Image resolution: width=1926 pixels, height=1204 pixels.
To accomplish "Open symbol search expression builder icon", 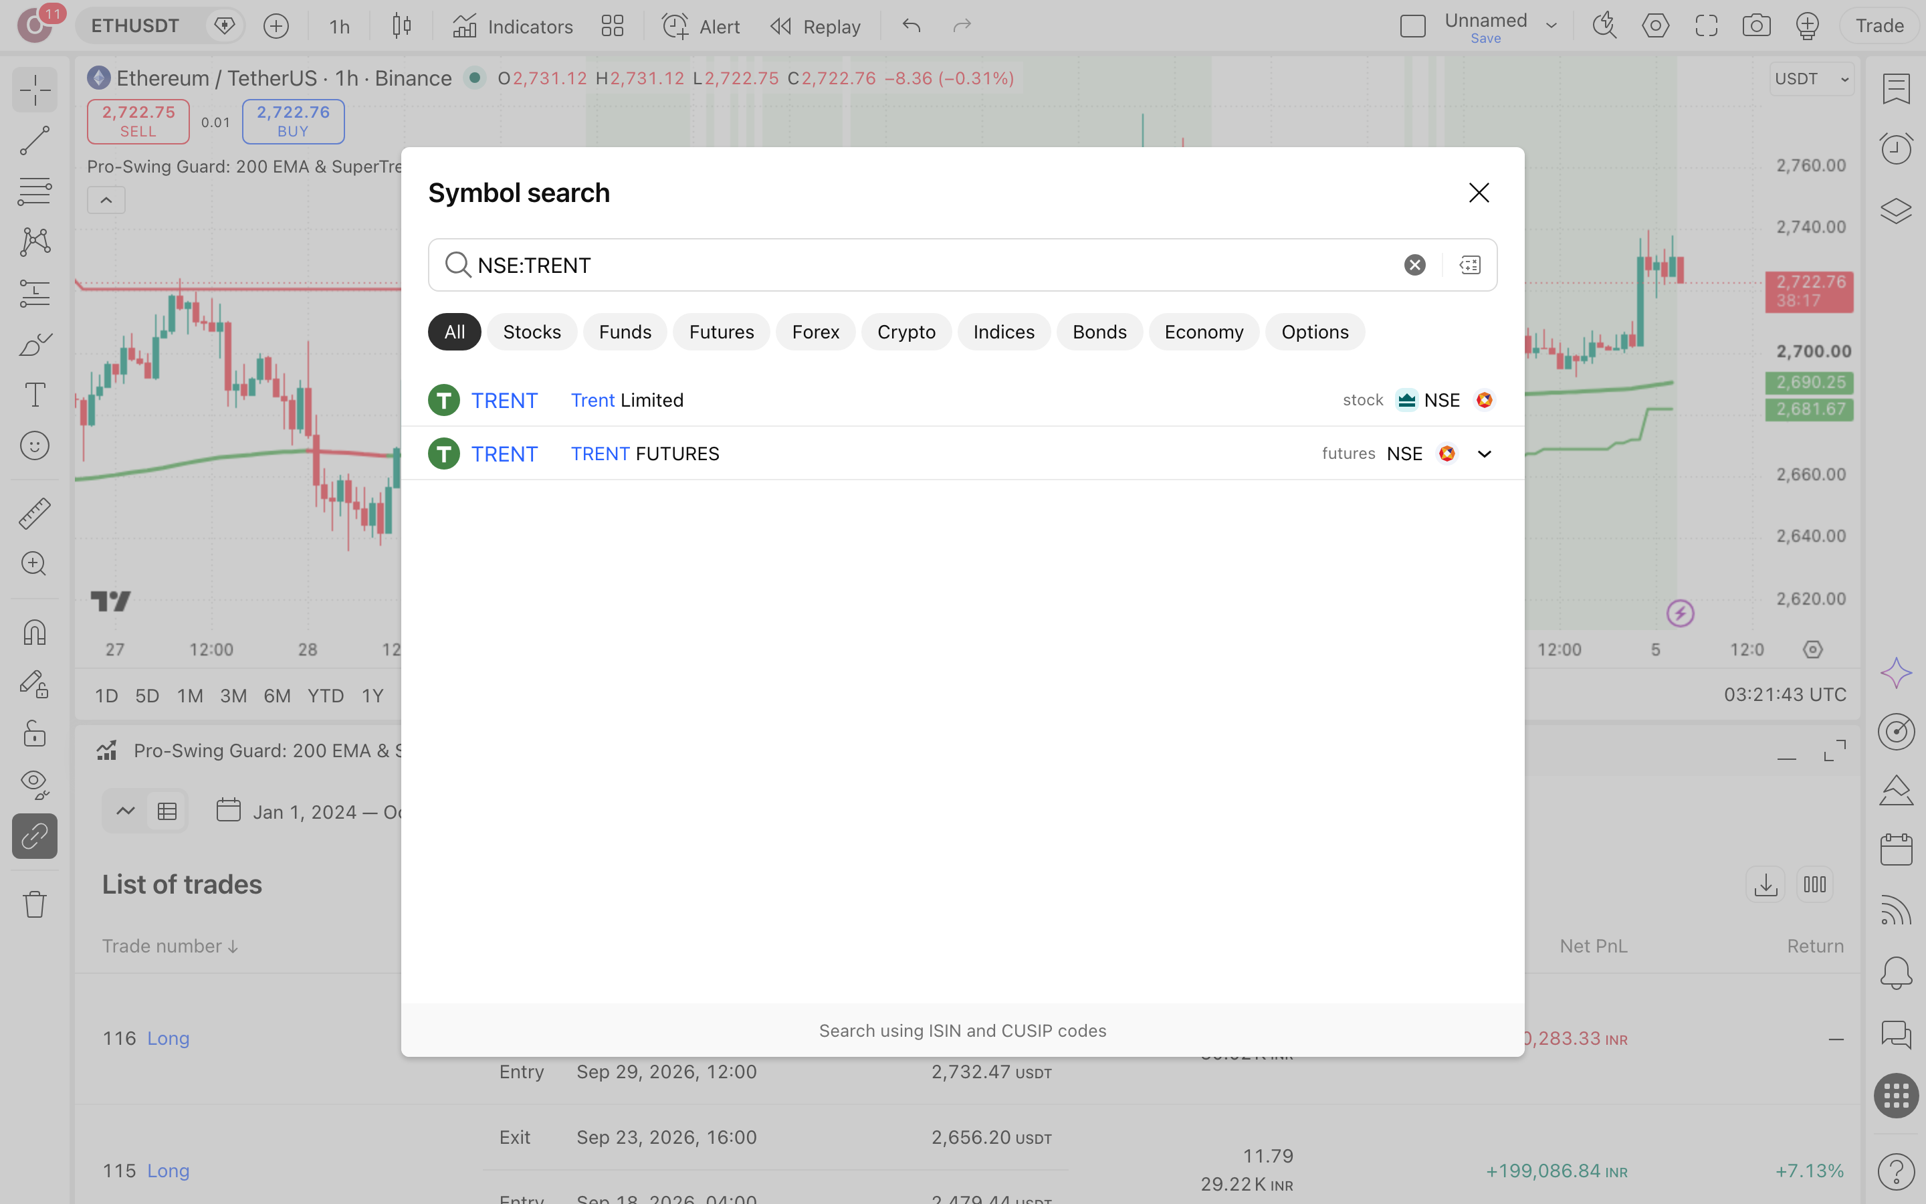I will [x=1469, y=265].
